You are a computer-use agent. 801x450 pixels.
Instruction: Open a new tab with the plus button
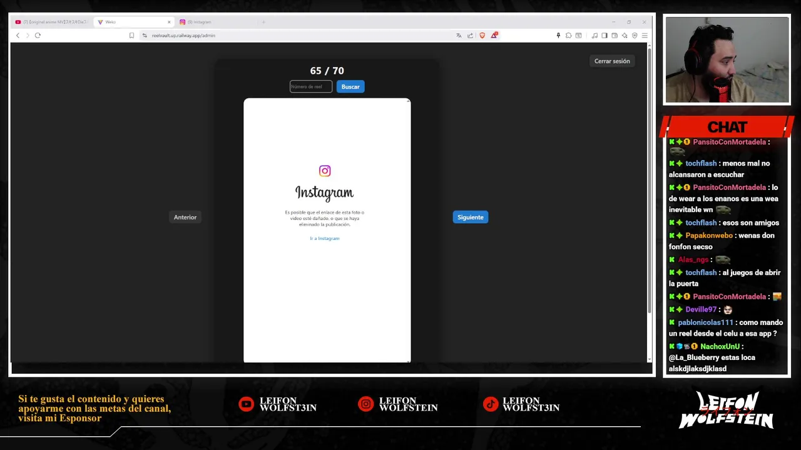click(x=263, y=22)
